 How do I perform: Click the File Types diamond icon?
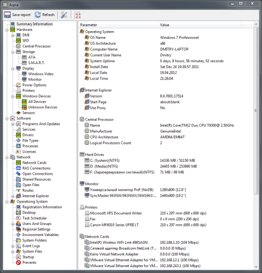pos(18,140)
